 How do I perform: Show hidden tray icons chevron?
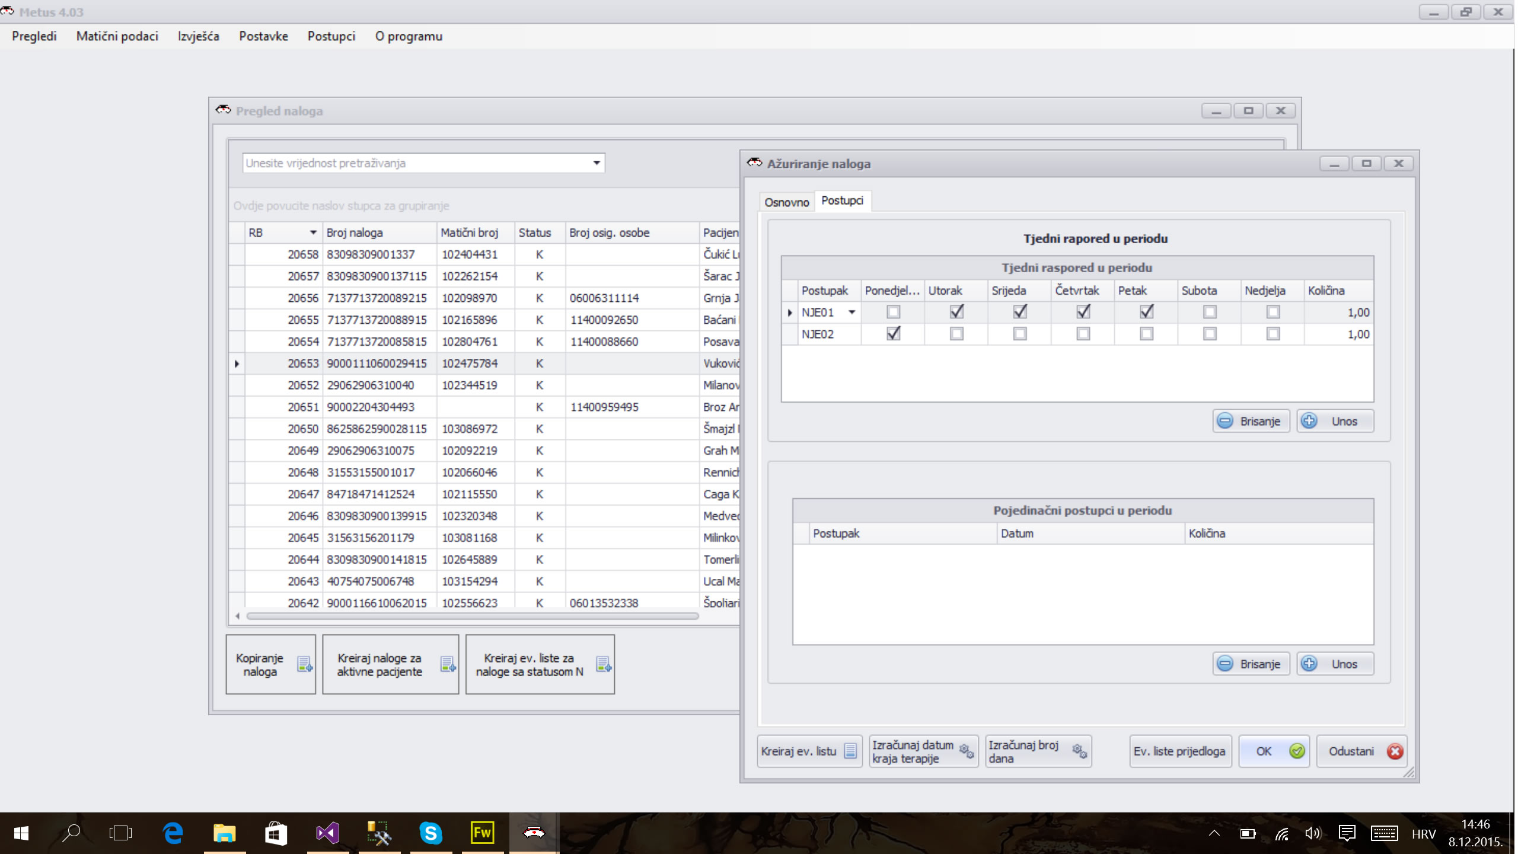tap(1214, 833)
